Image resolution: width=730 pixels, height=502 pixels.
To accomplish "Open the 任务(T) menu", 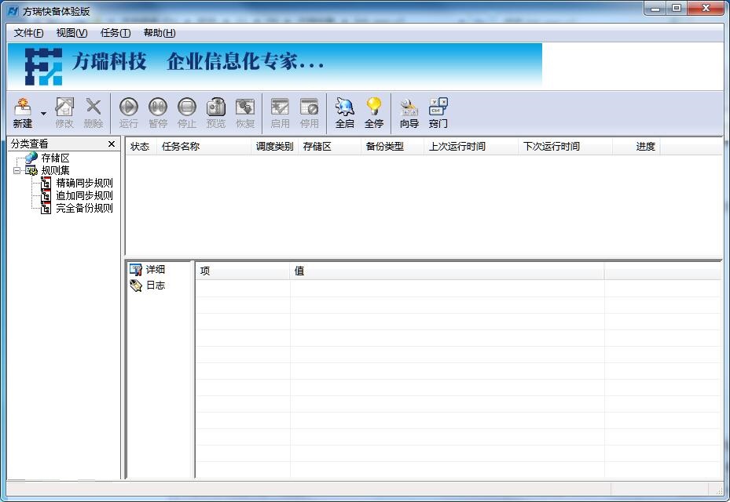I will pyautogui.click(x=116, y=32).
